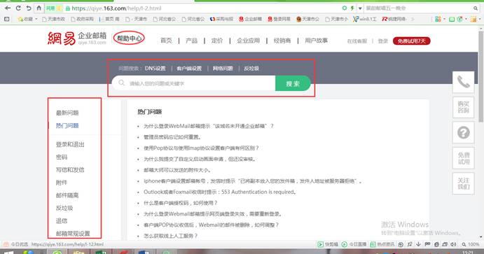Open the win8.1 bookmark
This screenshot has height=254, width=484.
pyautogui.click(x=365, y=19)
